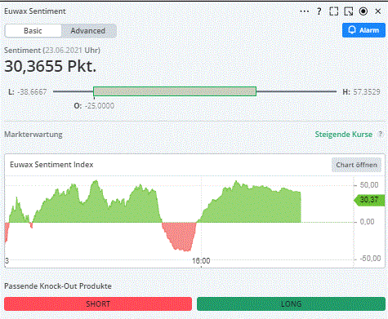The width and height of the screenshot is (388, 319).
Task: Switch to the Advanced tab
Action: (x=88, y=31)
